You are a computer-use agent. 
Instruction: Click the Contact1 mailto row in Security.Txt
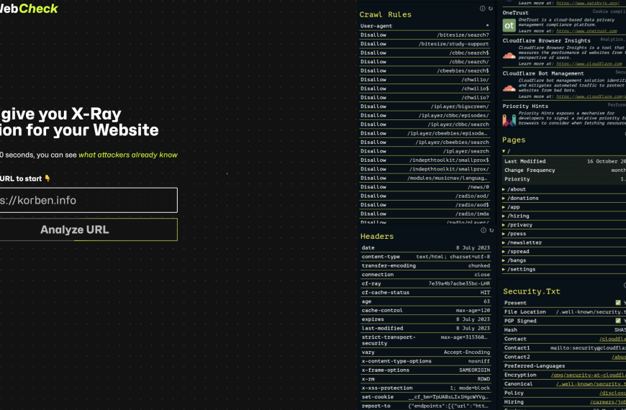[x=565, y=347]
